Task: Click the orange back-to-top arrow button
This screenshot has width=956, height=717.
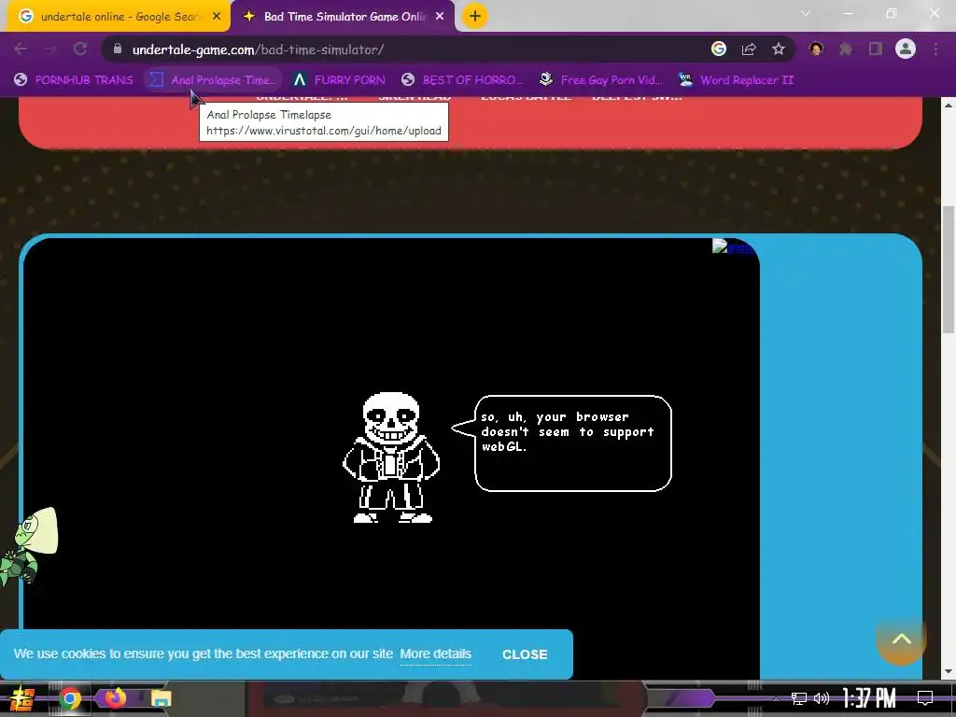Action: [x=902, y=640]
